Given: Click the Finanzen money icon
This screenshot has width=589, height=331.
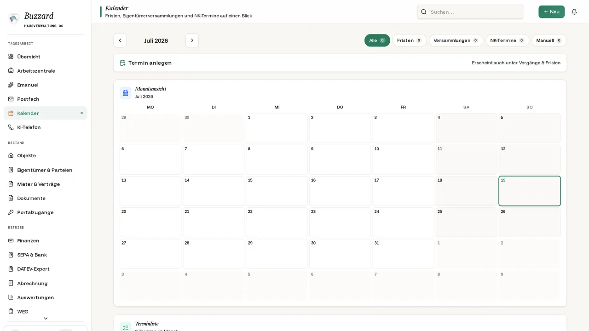Looking at the screenshot, I should coord(11,240).
